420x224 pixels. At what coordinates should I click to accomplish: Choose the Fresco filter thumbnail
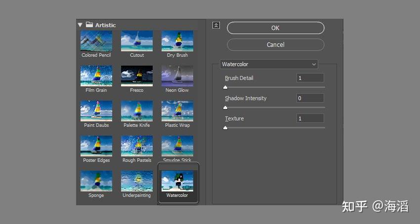tap(137, 76)
